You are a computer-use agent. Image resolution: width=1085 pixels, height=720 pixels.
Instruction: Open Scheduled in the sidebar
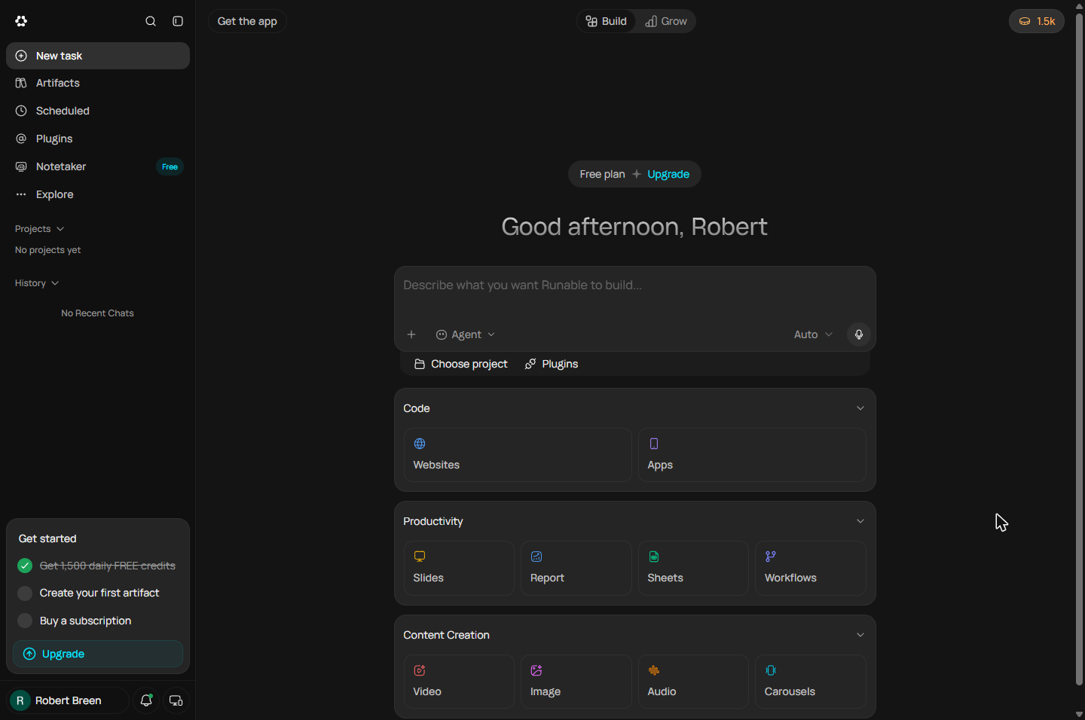98,111
